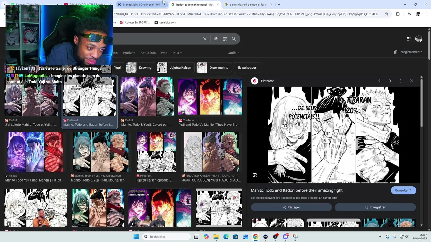
Task: Click the Windows taskbar Rechercher search box
Action: [x=166, y=237]
